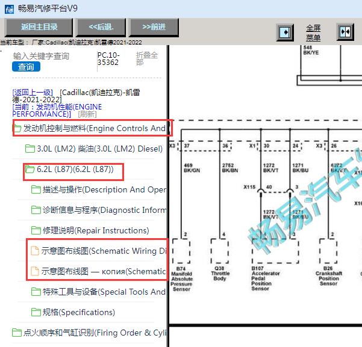This screenshot has width=362, height=347.
Task: Expand 诊断信息与程序 Diagnostic Information folder
Action: coord(104,210)
